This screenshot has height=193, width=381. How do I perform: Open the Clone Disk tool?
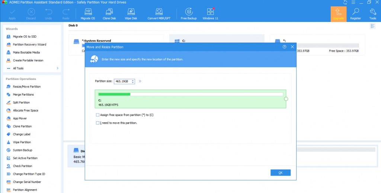pos(109,14)
